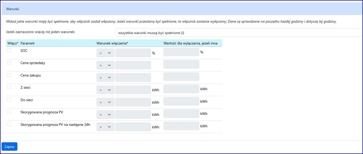Tick the Cena sprzedaży checkbox
This screenshot has height=154, width=363.
9,63
